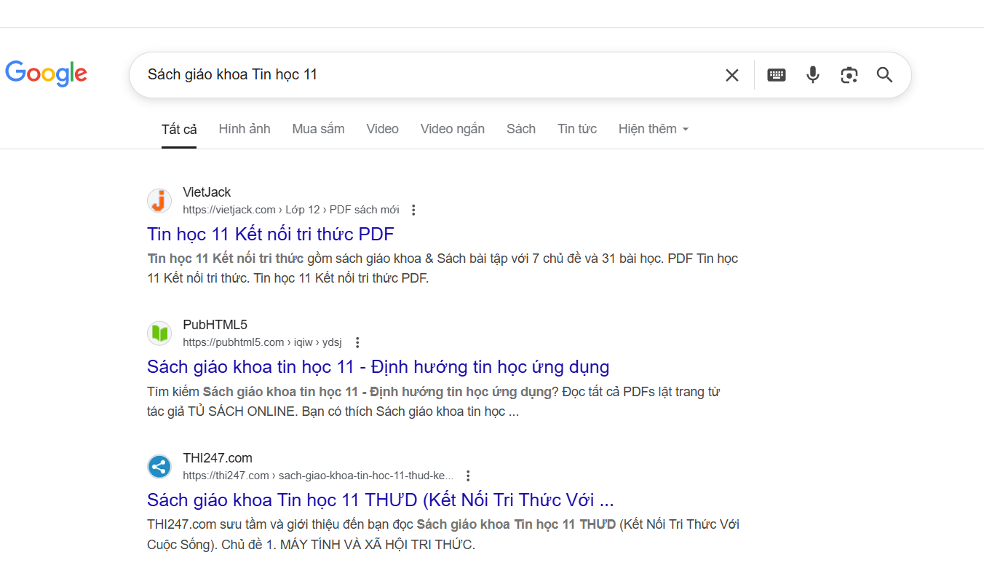The width and height of the screenshot is (984, 579).
Task: Click the Google logo
Action: click(x=46, y=74)
